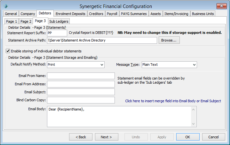Click the Synergetic app icon in title bar

[6, 6]
